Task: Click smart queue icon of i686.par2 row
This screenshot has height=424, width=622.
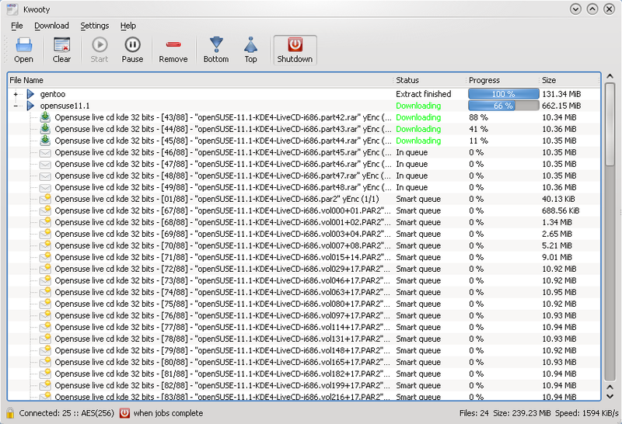Action: coord(45,199)
